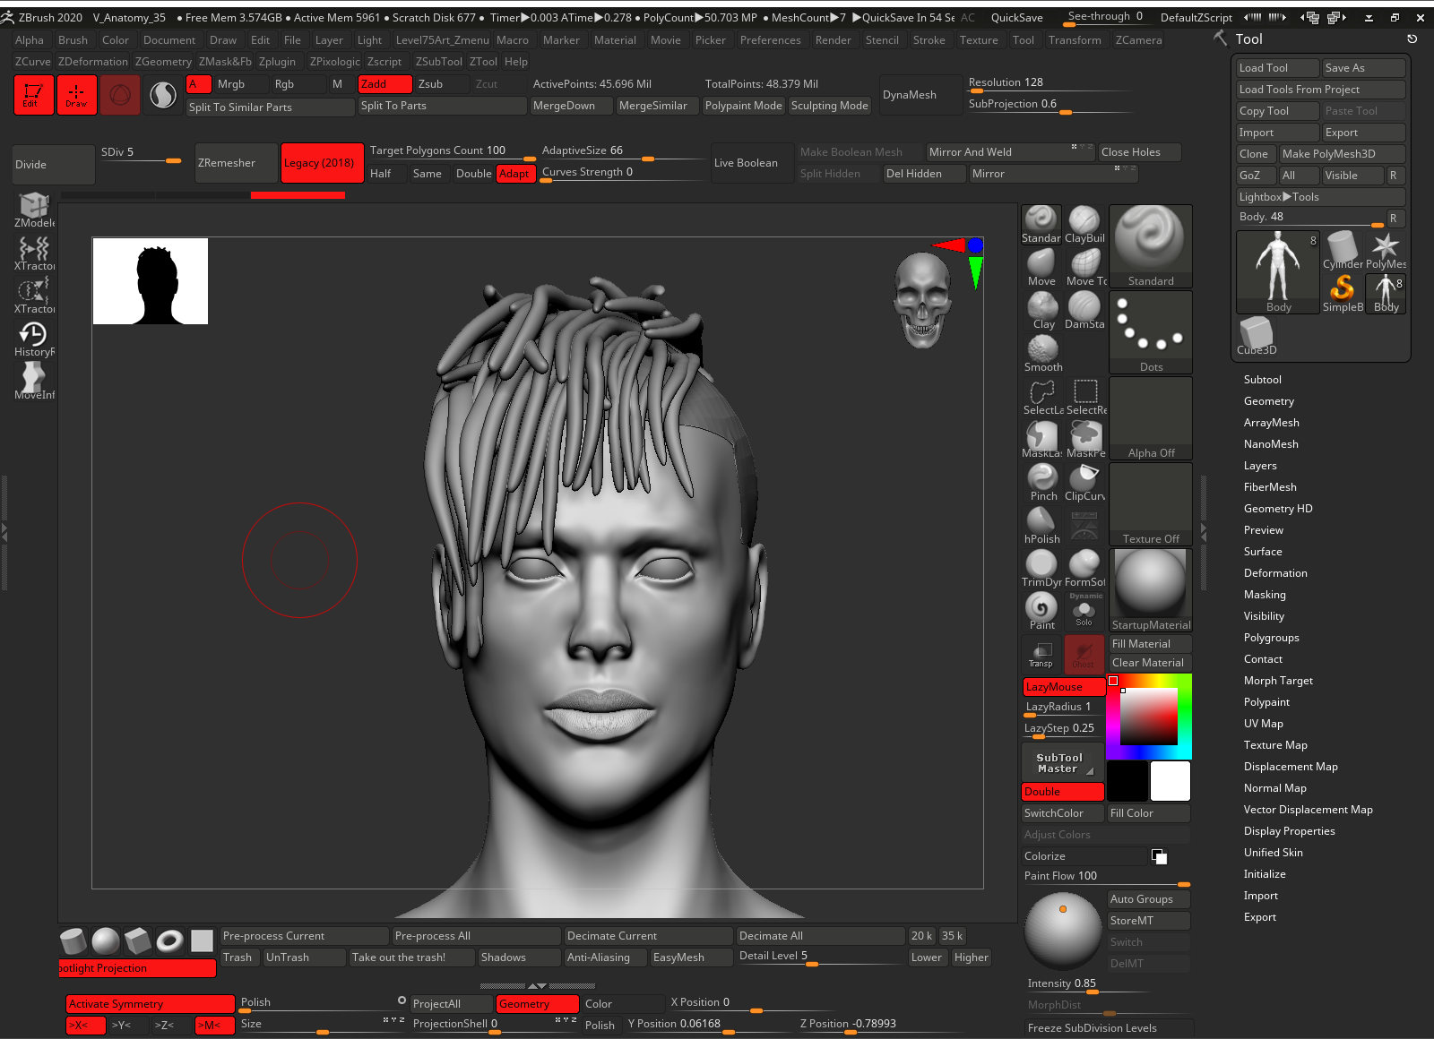Toggle X axis symmetry
This screenshot has width=1434, height=1039.
[85, 1026]
